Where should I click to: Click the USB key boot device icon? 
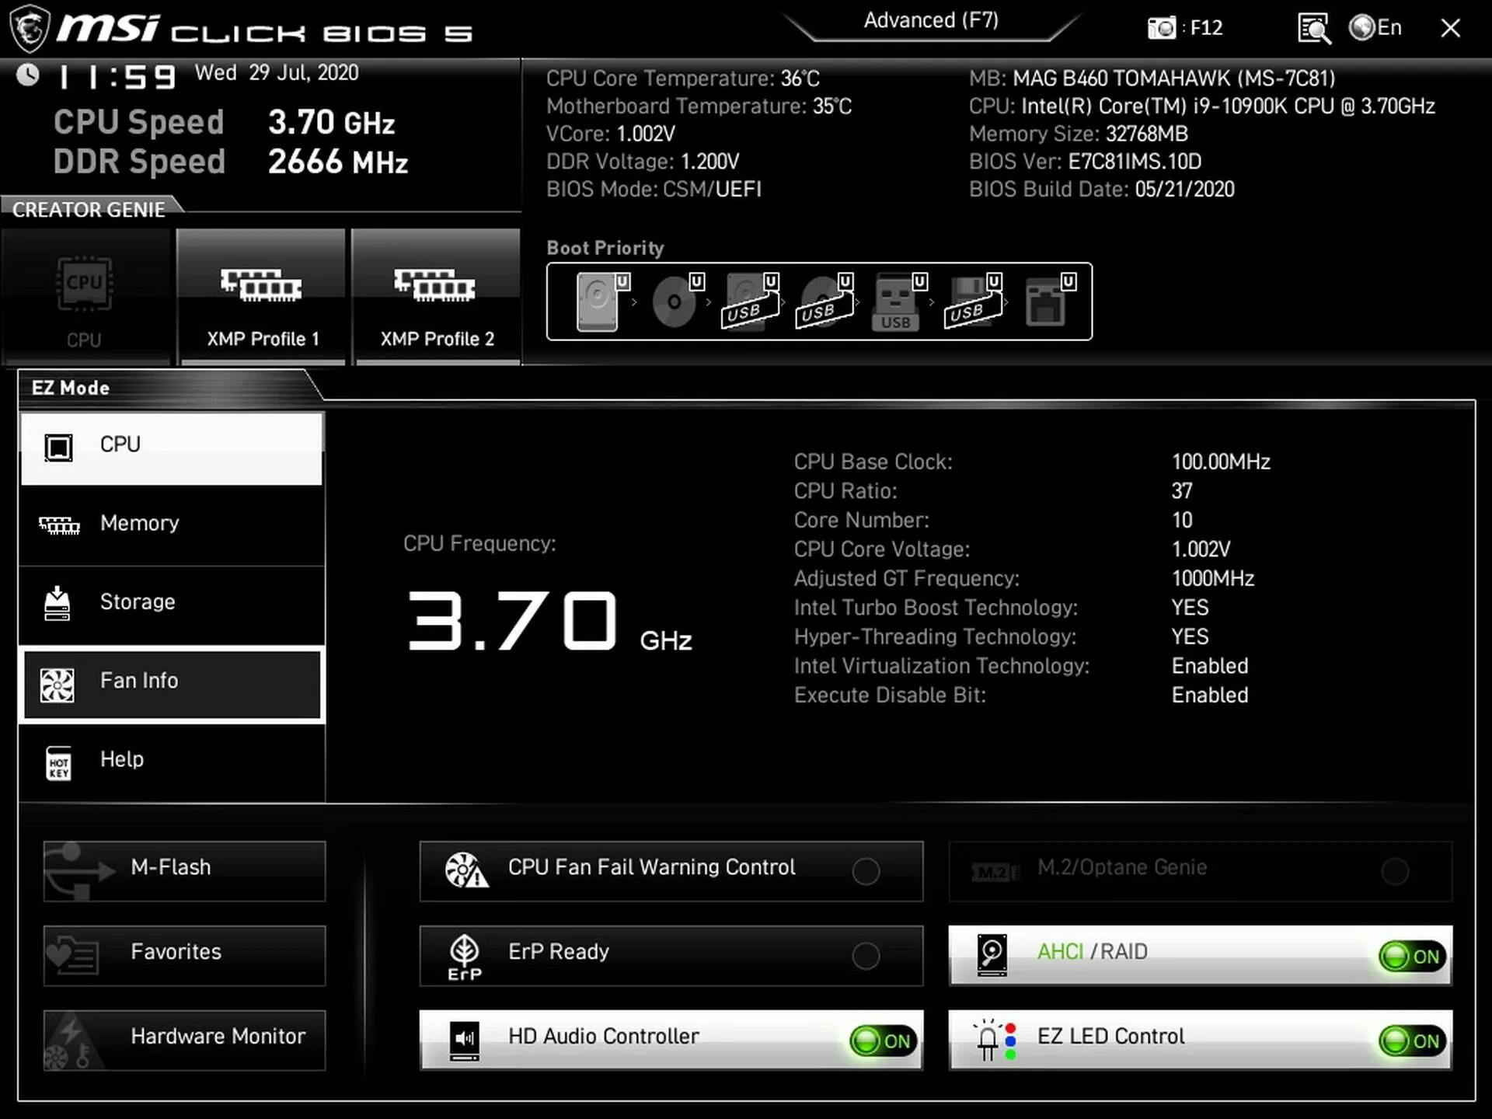(x=896, y=303)
